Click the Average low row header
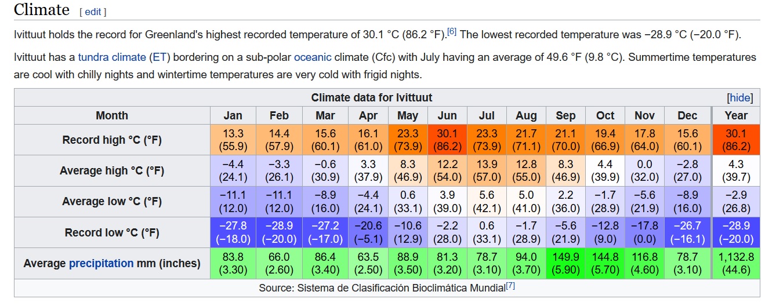Screen dimensions: 765x306 112,202
